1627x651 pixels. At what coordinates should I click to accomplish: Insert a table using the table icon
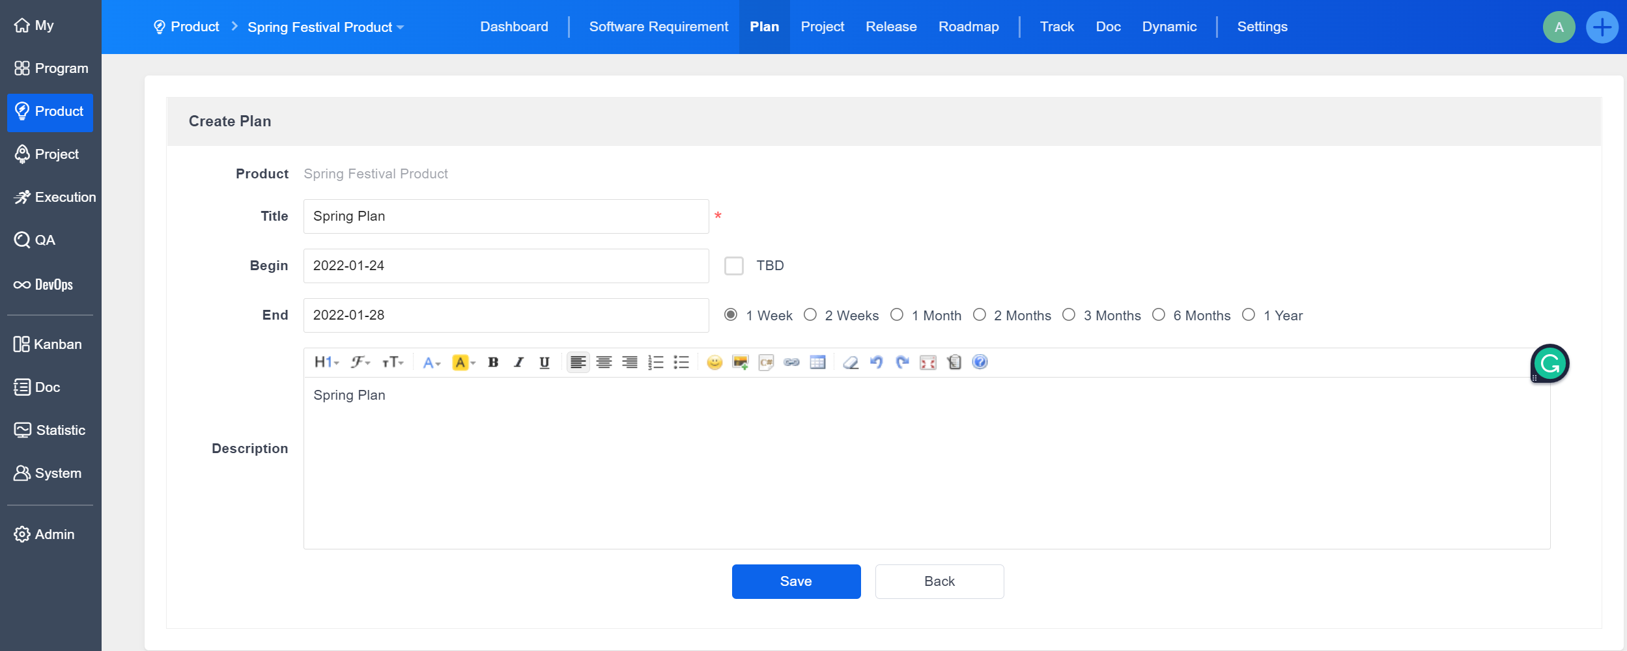[817, 363]
